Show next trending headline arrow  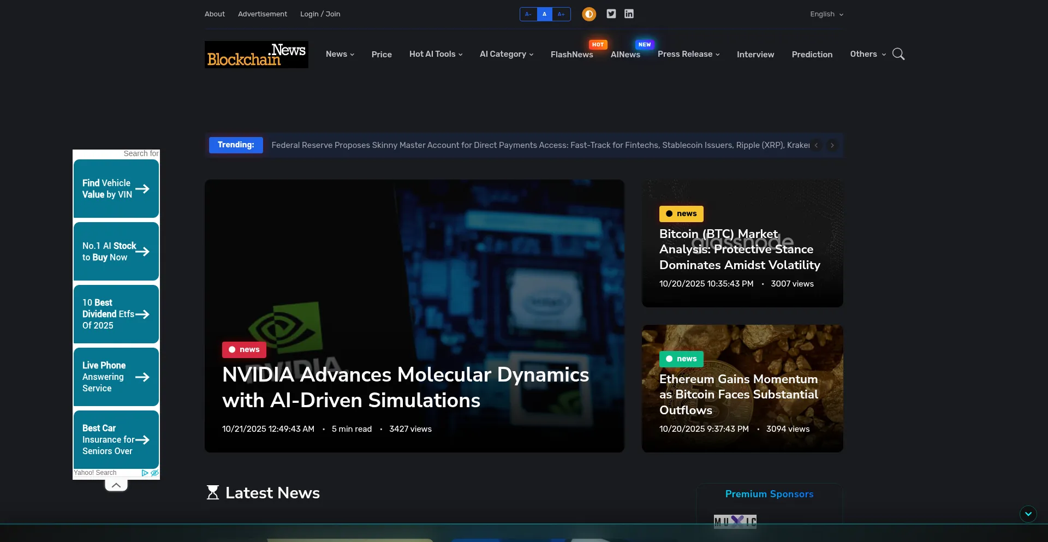click(832, 145)
